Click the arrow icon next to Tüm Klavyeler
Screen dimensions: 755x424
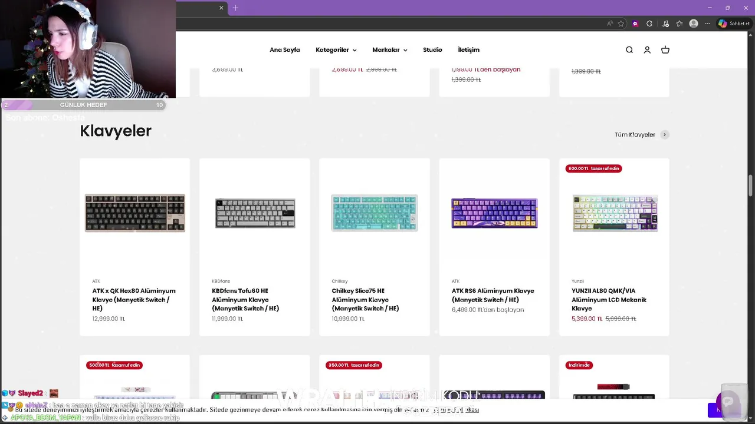(x=665, y=135)
